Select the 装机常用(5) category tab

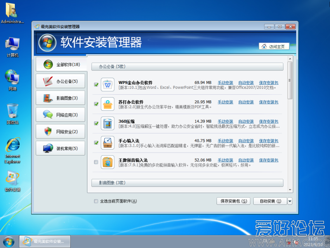[60, 148]
